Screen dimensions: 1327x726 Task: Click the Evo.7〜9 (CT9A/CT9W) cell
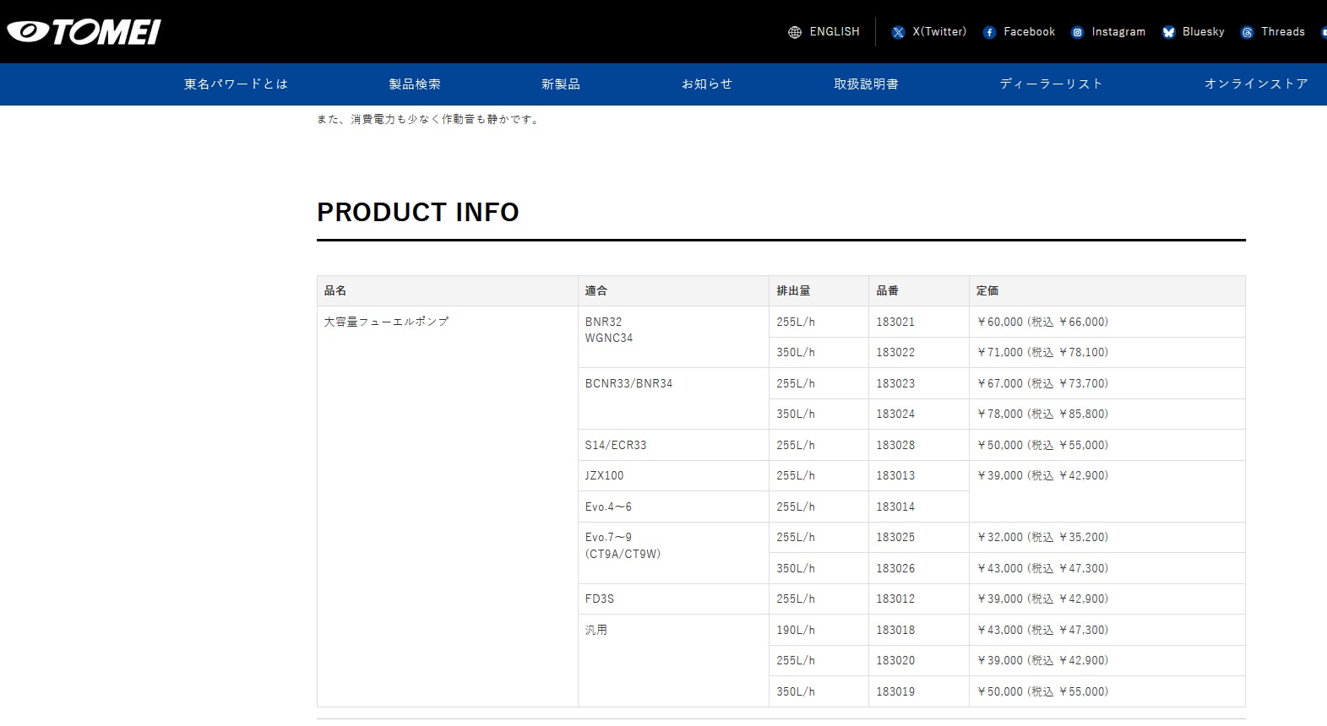tap(673, 553)
